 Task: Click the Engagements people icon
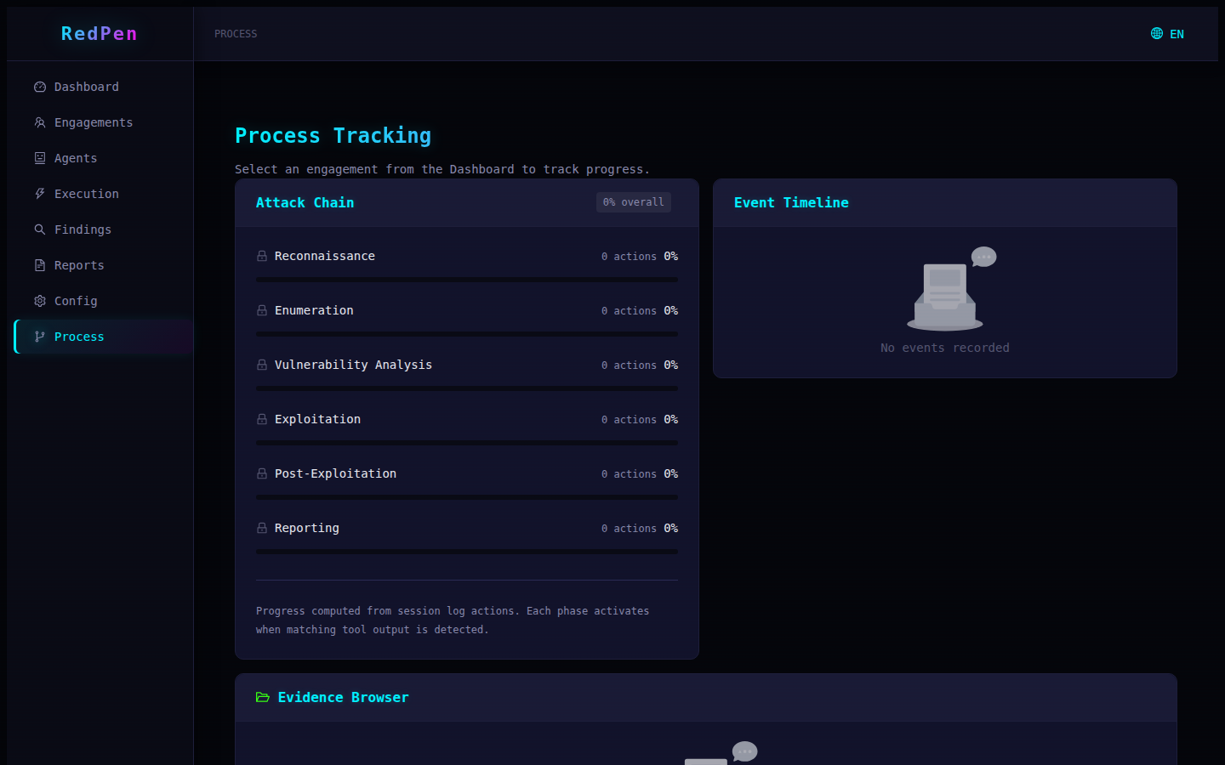click(40, 122)
